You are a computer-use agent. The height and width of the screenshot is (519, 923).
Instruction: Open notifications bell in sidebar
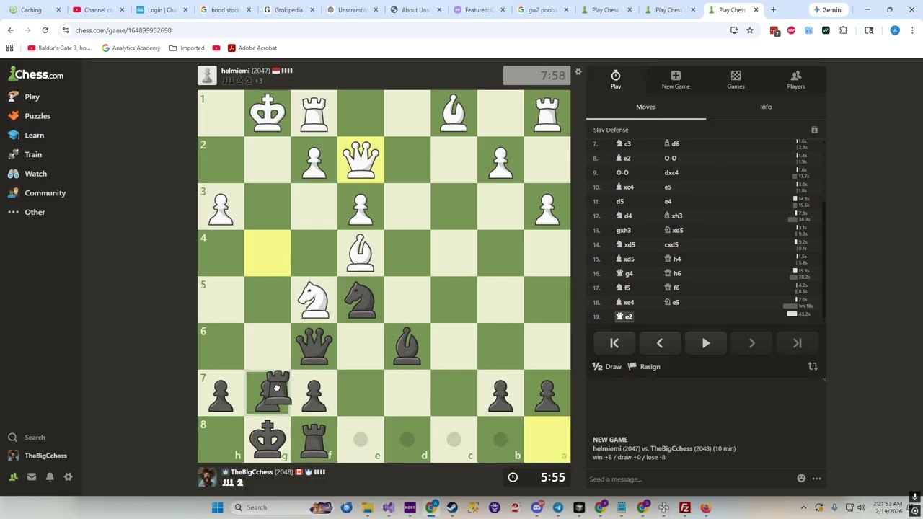click(x=50, y=476)
